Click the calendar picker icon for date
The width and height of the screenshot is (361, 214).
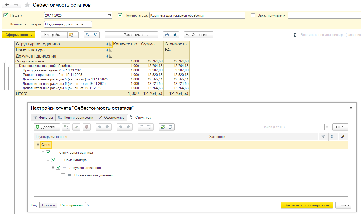pos(109,15)
